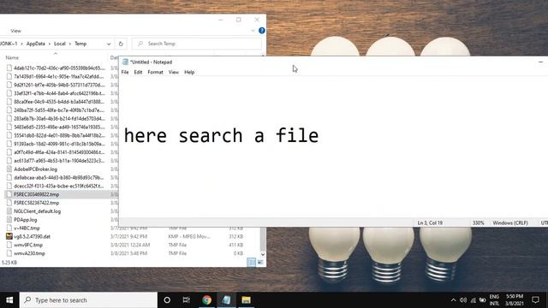Select 'Local' in the breadcrumb path
548x308 pixels.
coord(60,44)
